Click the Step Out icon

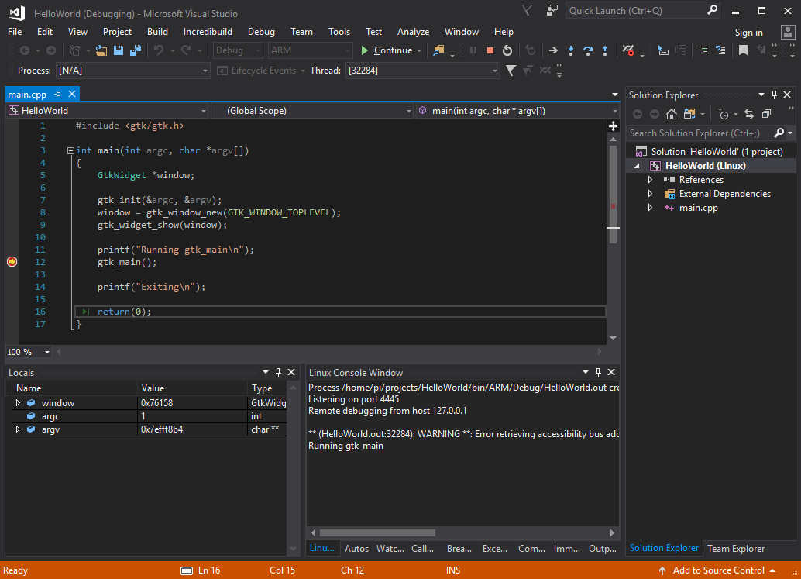pos(604,50)
